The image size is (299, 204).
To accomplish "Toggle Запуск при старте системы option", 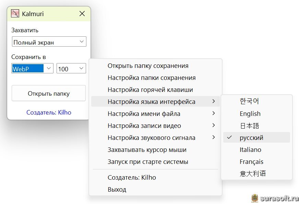I will (148, 161).
